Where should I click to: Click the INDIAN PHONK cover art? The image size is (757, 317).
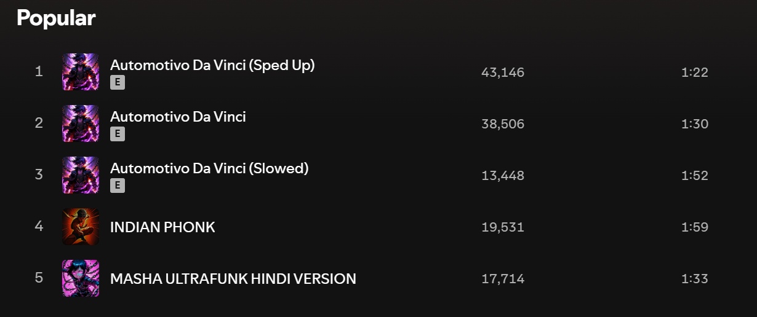(x=81, y=227)
